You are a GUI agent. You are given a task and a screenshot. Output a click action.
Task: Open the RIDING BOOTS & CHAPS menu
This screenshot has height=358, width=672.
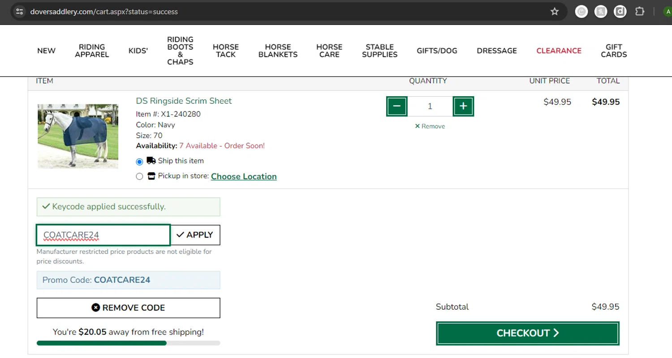tap(180, 51)
